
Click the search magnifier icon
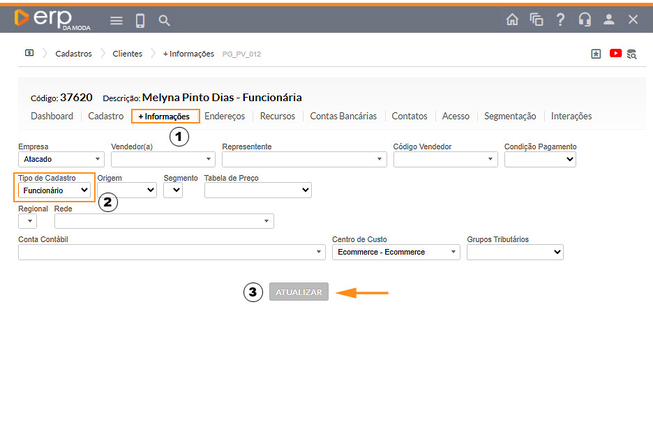[165, 20]
